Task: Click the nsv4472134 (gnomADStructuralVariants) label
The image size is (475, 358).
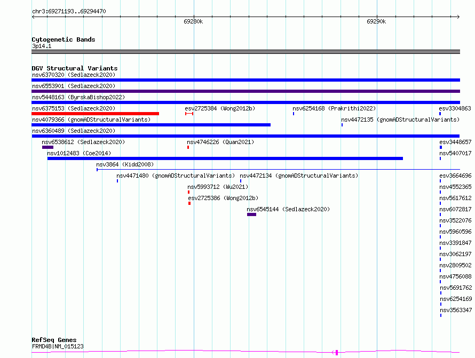Action: coord(299,176)
